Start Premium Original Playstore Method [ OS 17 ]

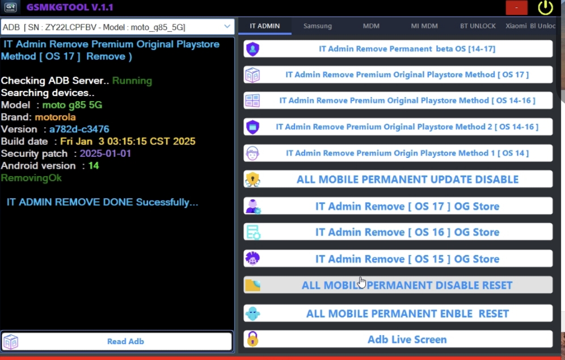point(398,75)
